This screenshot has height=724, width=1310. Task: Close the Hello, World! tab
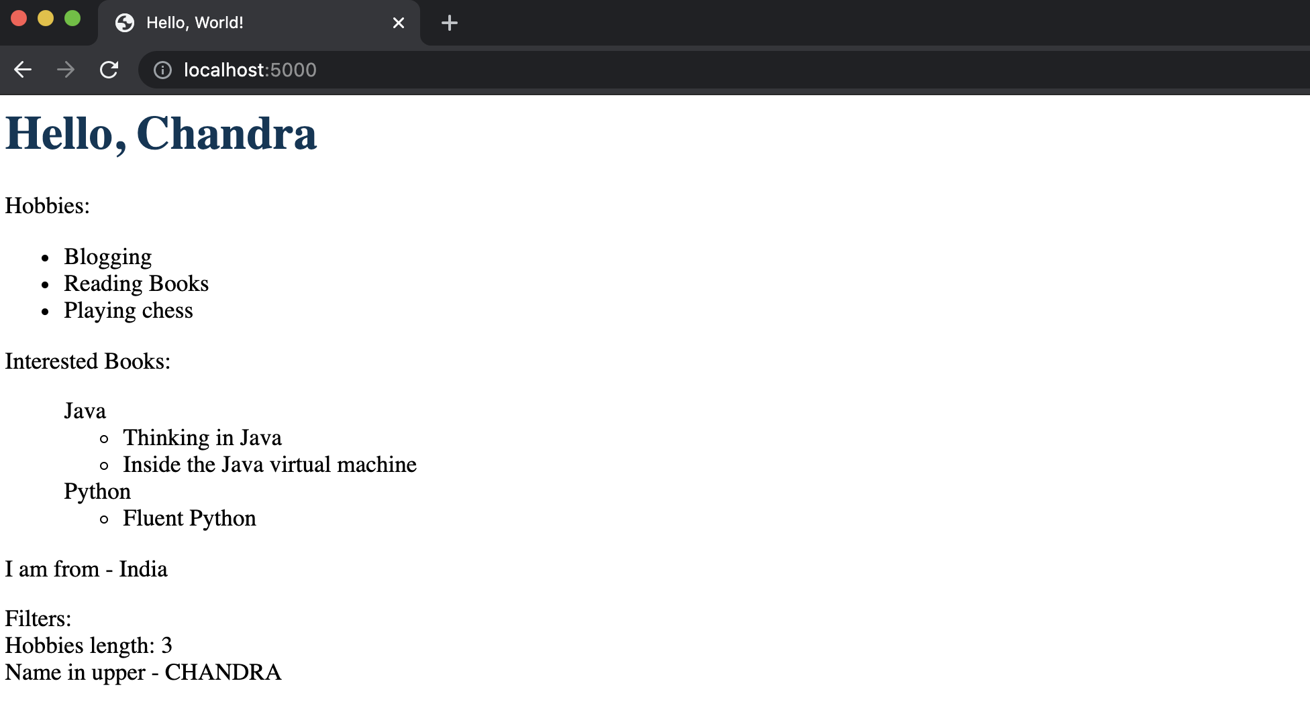point(398,23)
